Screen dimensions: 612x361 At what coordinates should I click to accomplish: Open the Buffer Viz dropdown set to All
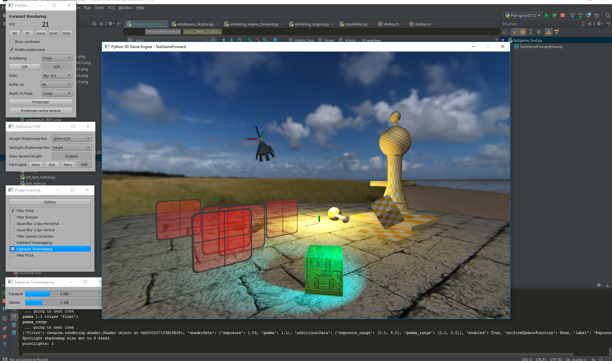tap(56, 84)
